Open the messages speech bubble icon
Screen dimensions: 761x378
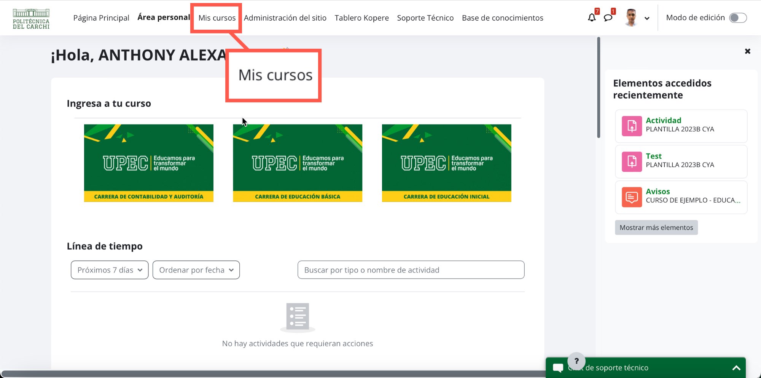tap(608, 18)
